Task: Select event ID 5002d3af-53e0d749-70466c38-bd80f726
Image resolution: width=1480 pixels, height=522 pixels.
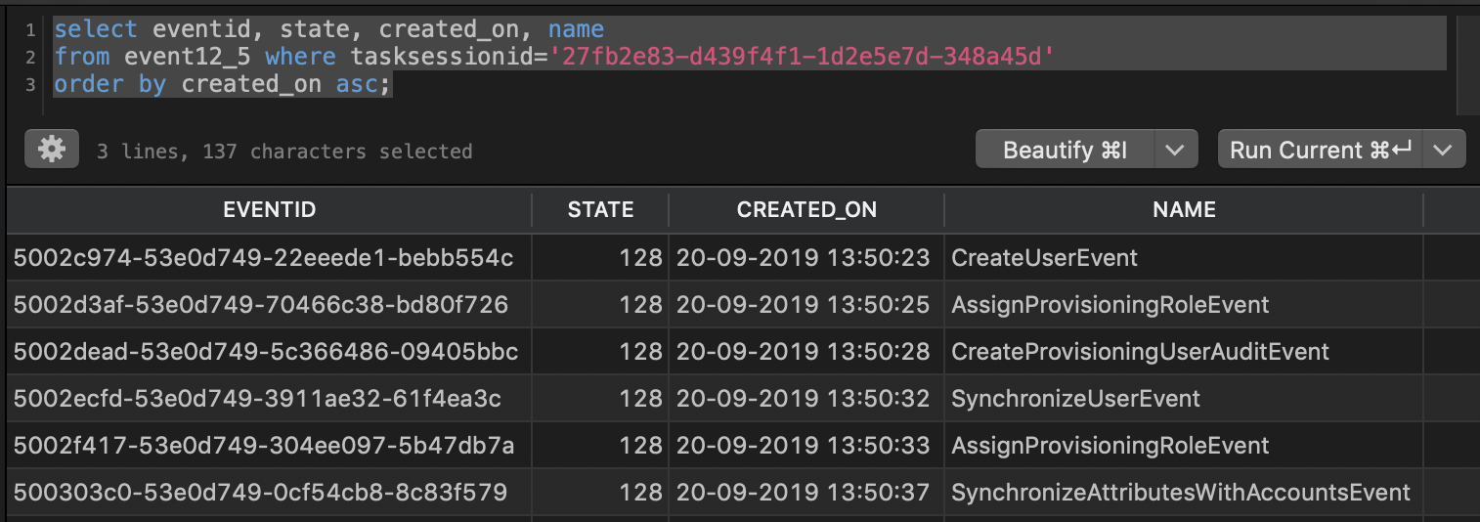Action: pyautogui.click(x=261, y=305)
